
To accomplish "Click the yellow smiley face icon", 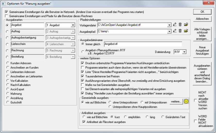I will coord(186,101).
